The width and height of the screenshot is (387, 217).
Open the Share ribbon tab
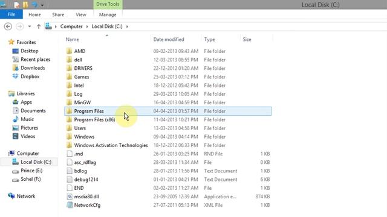click(x=58, y=14)
